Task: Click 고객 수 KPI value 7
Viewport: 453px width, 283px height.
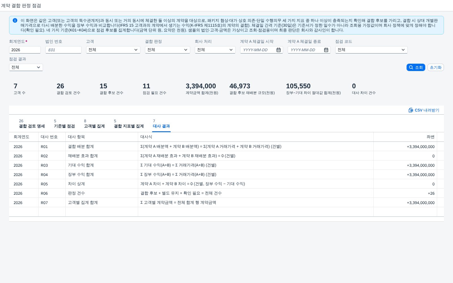Action: [x=16, y=86]
